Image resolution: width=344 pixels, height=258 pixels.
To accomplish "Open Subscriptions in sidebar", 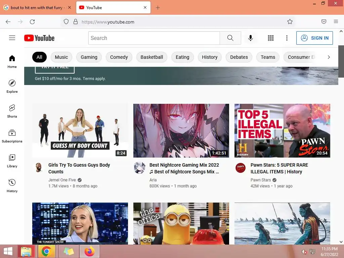I will pyautogui.click(x=12, y=136).
